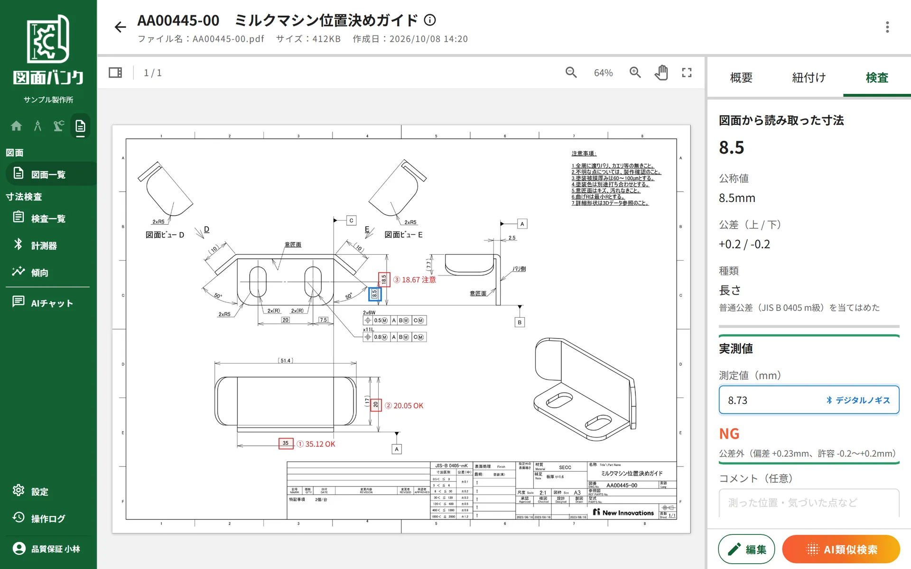Click the 編集 edit button
The height and width of the screenshot is (569, 911).
[x=746, y=549]
